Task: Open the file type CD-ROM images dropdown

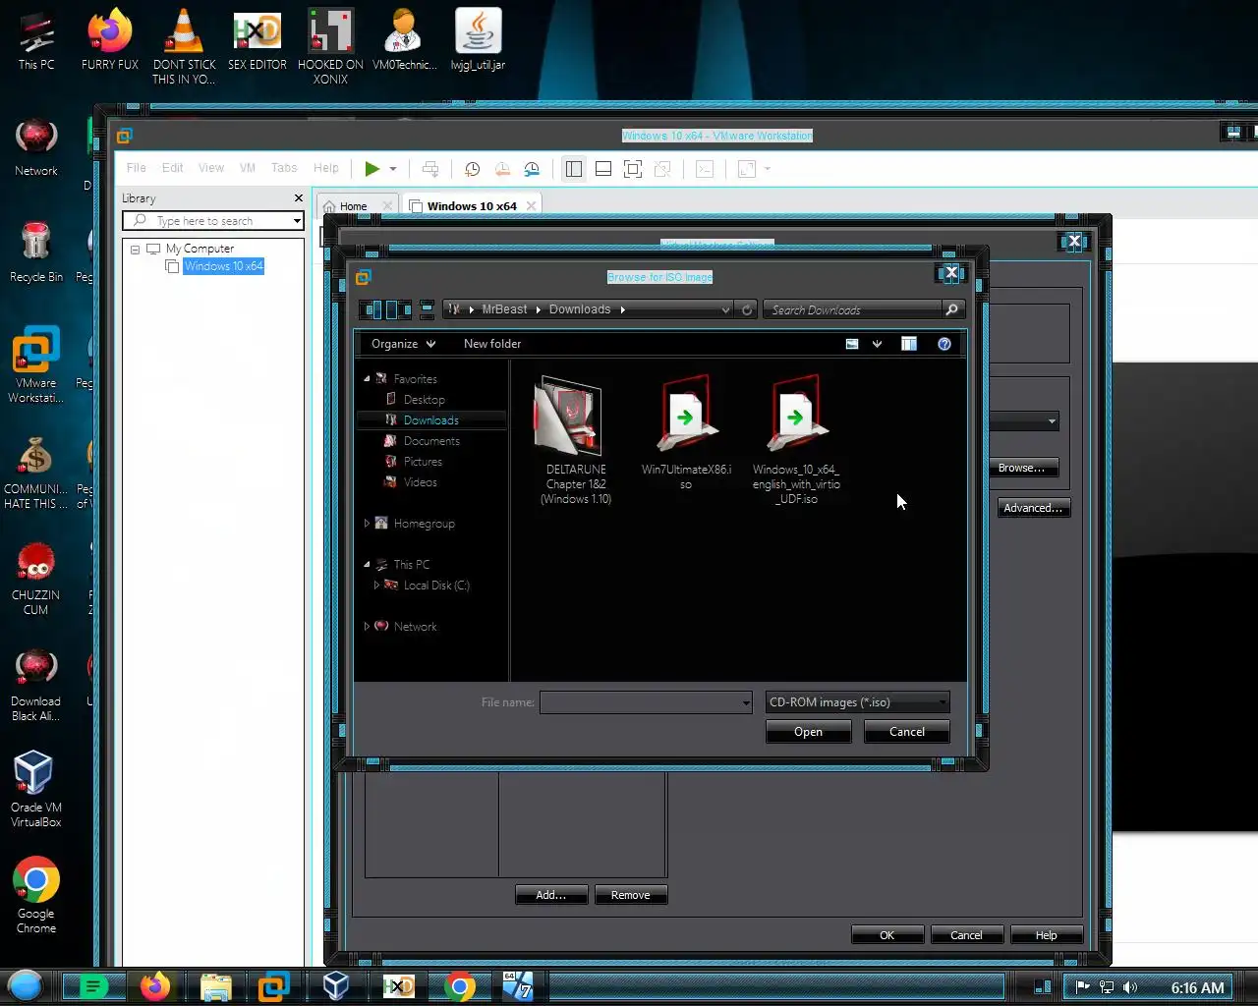Action: [857, 702]
